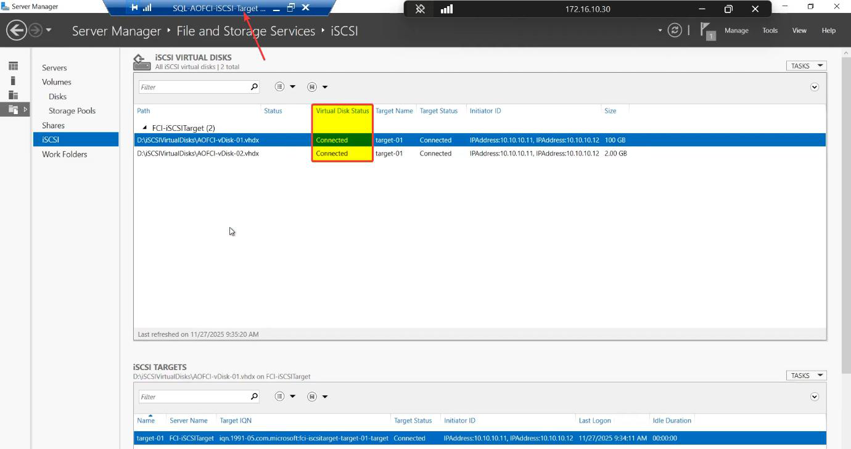
Task: Open the Shares page
Action: coord(53,125)
